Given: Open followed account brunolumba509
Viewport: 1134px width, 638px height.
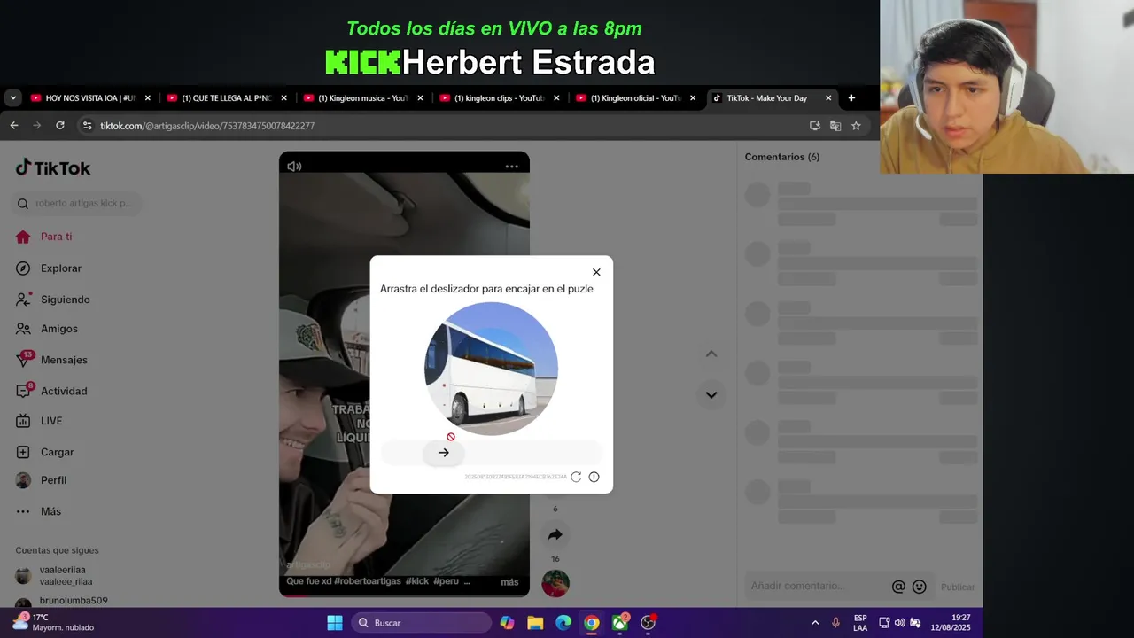Looking at the screenshot, I should 62,602.
